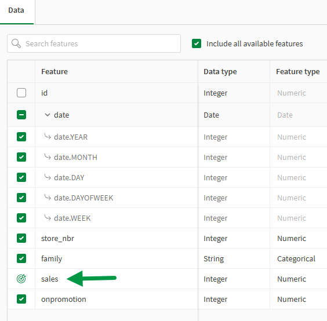Click Integer data type for store_nbr

click(216, 239)
